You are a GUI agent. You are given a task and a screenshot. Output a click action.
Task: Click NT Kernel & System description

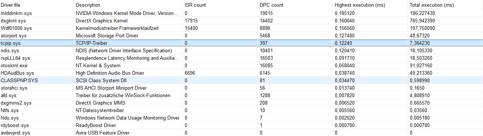tap(98, 65)
